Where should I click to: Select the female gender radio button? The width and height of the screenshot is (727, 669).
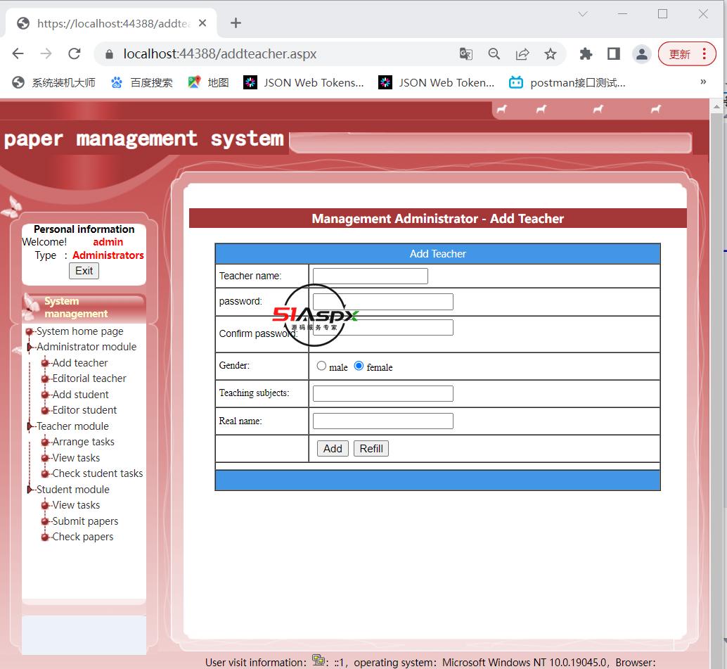359,366
